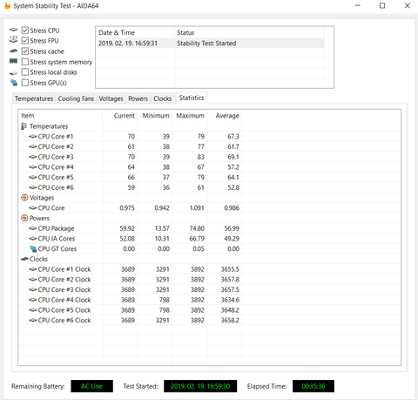Click the maximum value 83 of Core #3

click(x=201, y=157)
